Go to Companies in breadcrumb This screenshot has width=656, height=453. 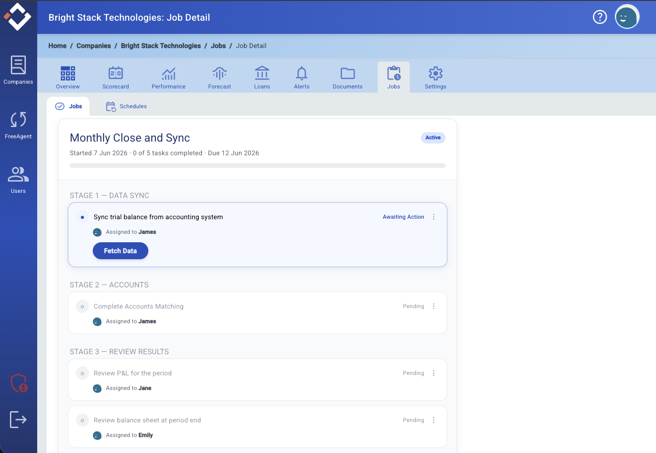click(x=94, y=46)
